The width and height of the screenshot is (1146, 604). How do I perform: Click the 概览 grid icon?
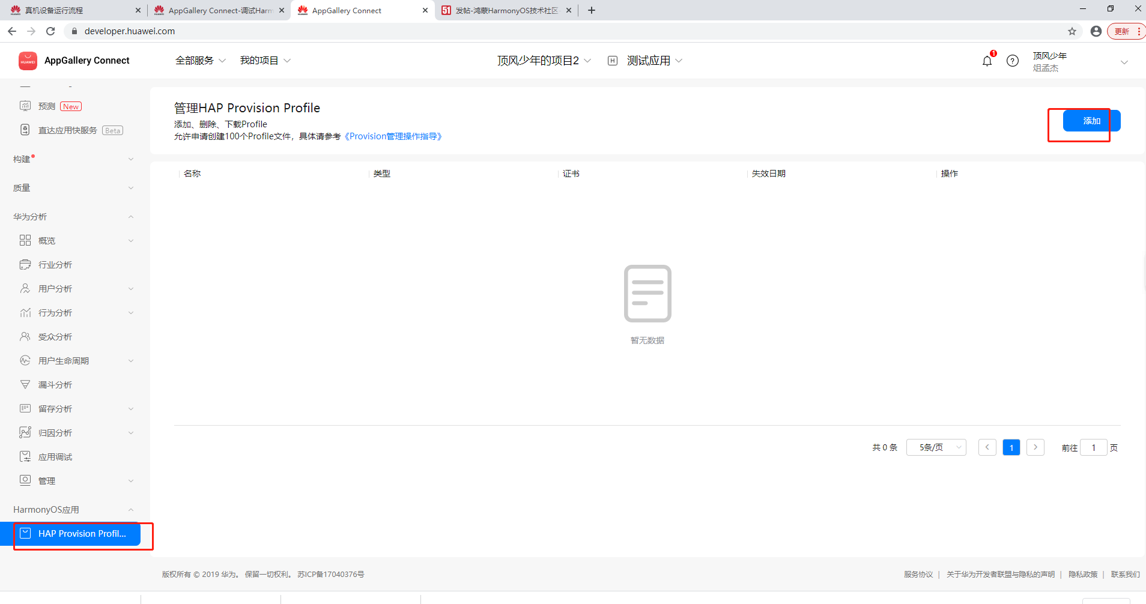click(25, 241)
